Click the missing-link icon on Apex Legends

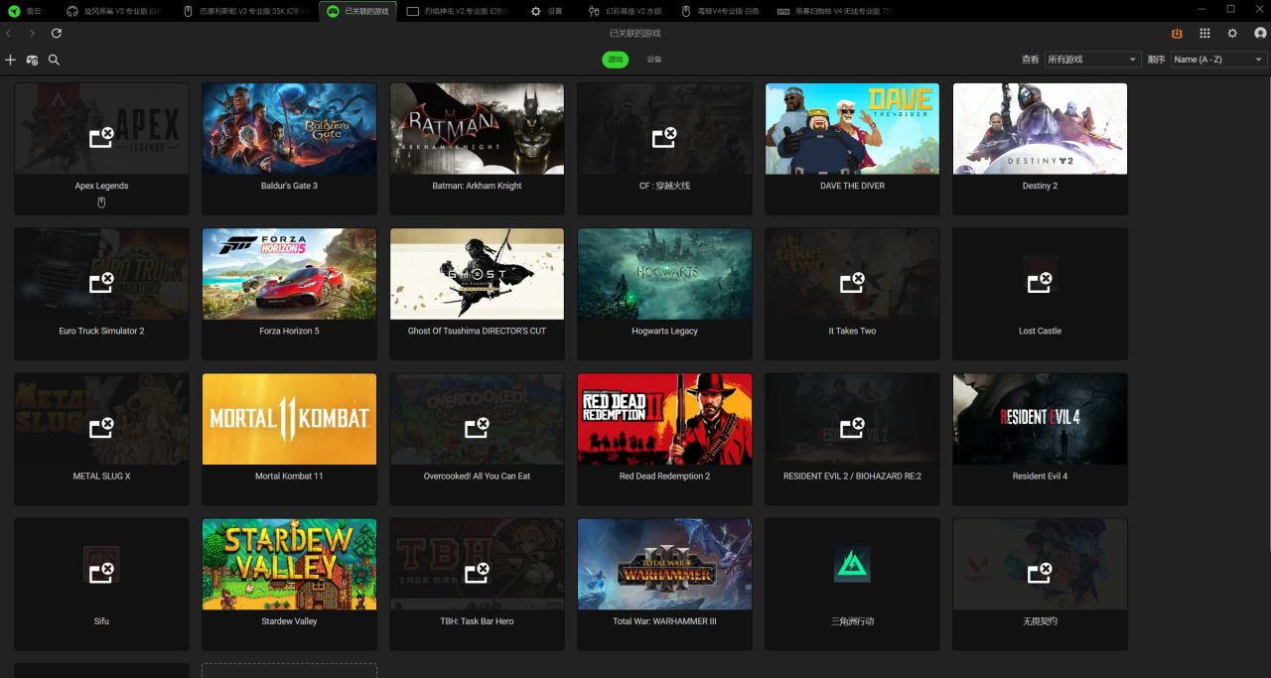coord(101,137)
